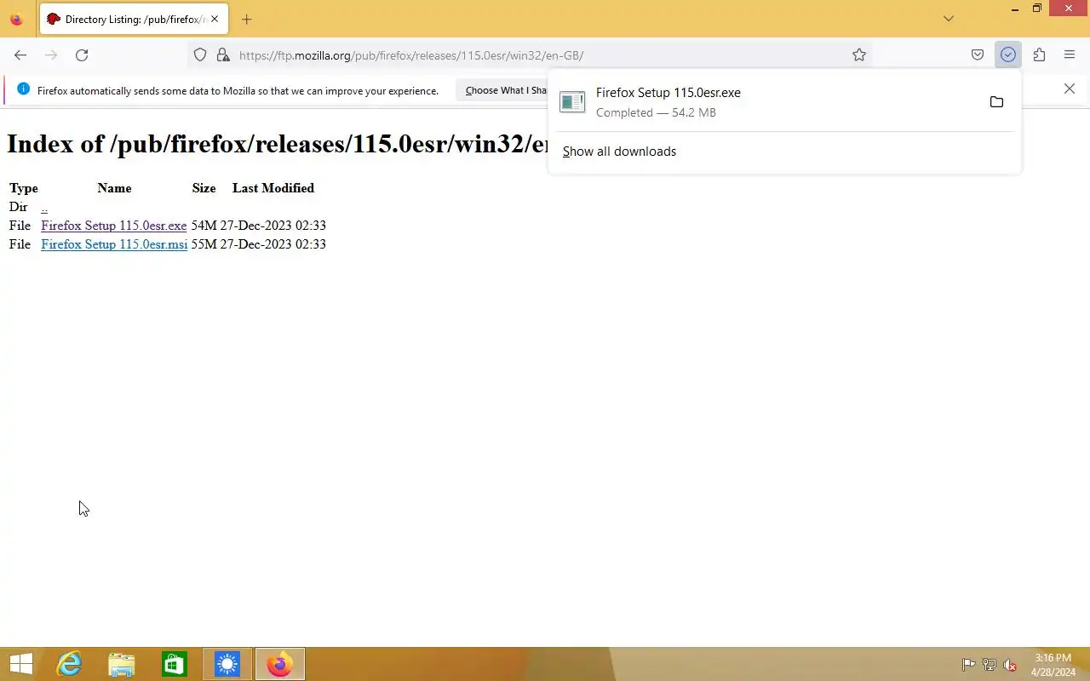Select the Directory Listing tab
The height and width of the screenshot is (681, 1090).
pos(134,19)
